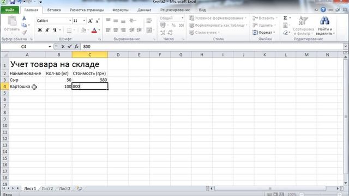Switch to the Формулы tab

[120, 10]
